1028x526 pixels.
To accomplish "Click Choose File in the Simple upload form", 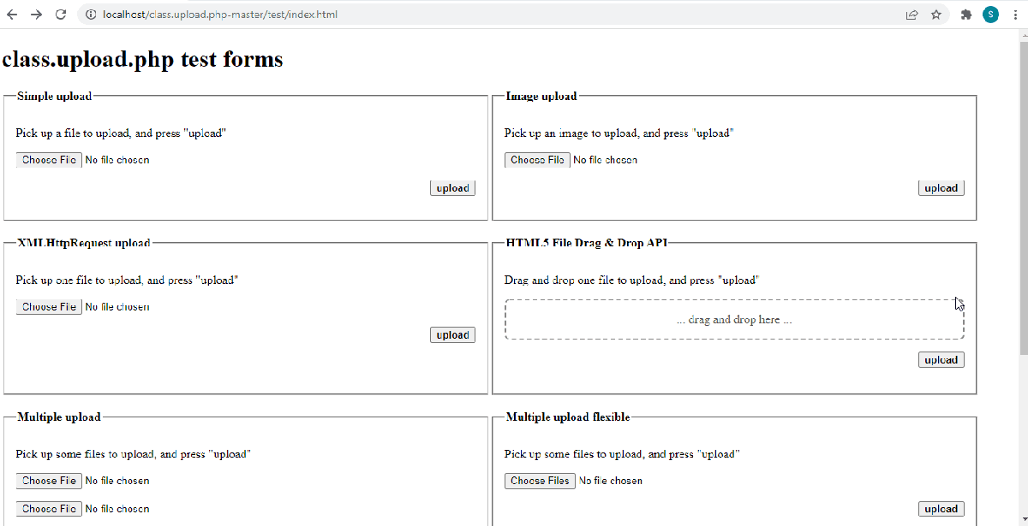I will tap(48, 159).
